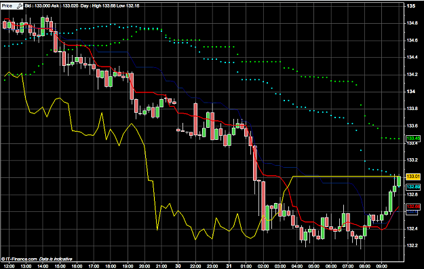Image resolution: width=424 pixels, height=269 pixels.
Task: Click the 02:00 time axis label
Action: [263, 266]
